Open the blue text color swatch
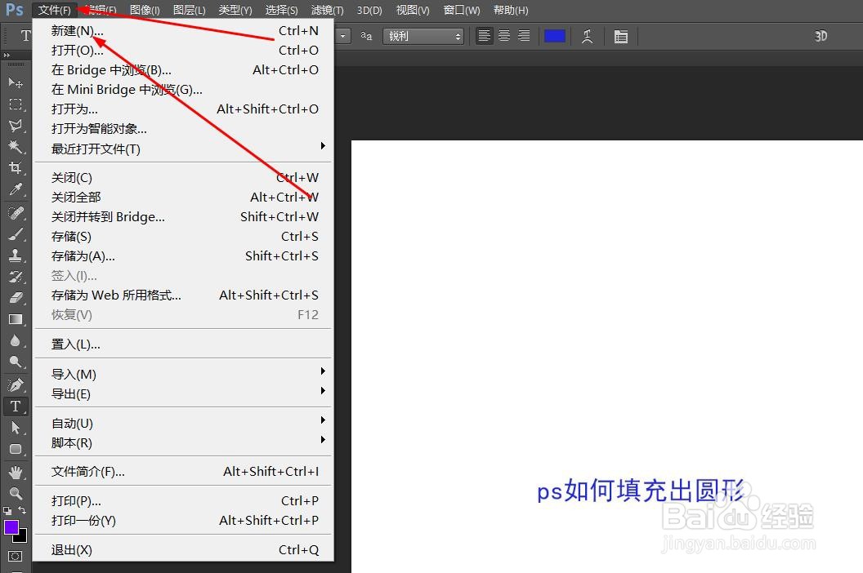This screenshot has height=573, width=863. 555,35
